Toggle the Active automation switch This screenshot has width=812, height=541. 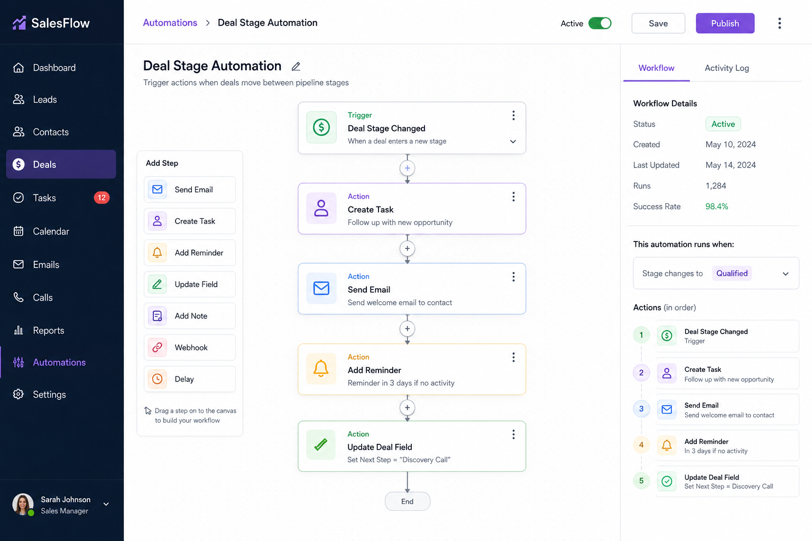[600, 23]
